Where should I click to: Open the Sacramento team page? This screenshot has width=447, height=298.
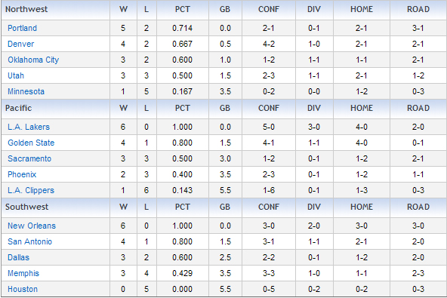click(29, 158)
